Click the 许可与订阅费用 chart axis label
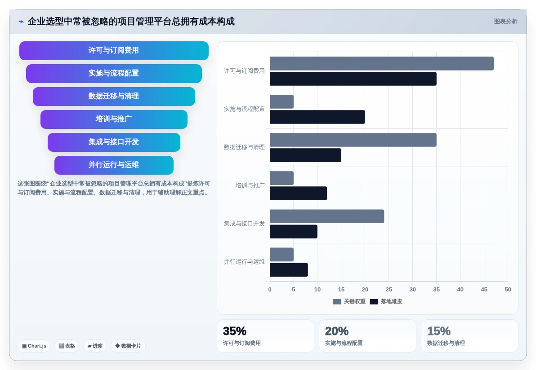Image resolution: width=536 pixels, height=370 pixels. click(x=244, y=71)
